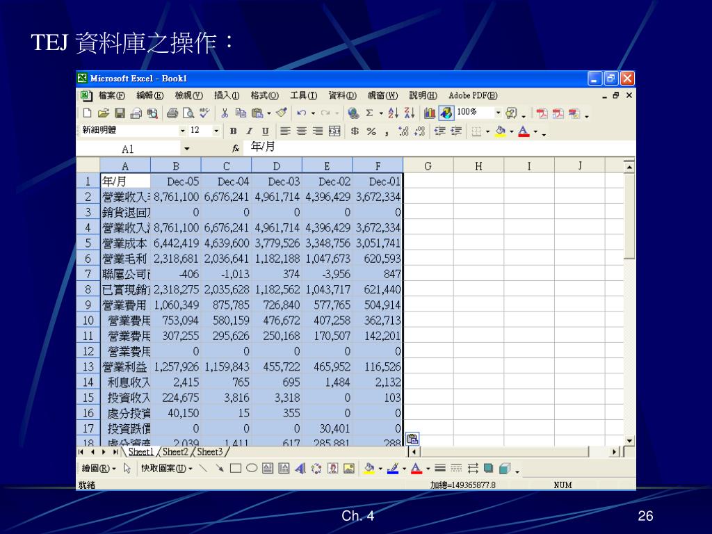Open the 繪圖 Draw menu
This screenshot has height=534, width=712.
pyautogui.click(x=99, y=468)
